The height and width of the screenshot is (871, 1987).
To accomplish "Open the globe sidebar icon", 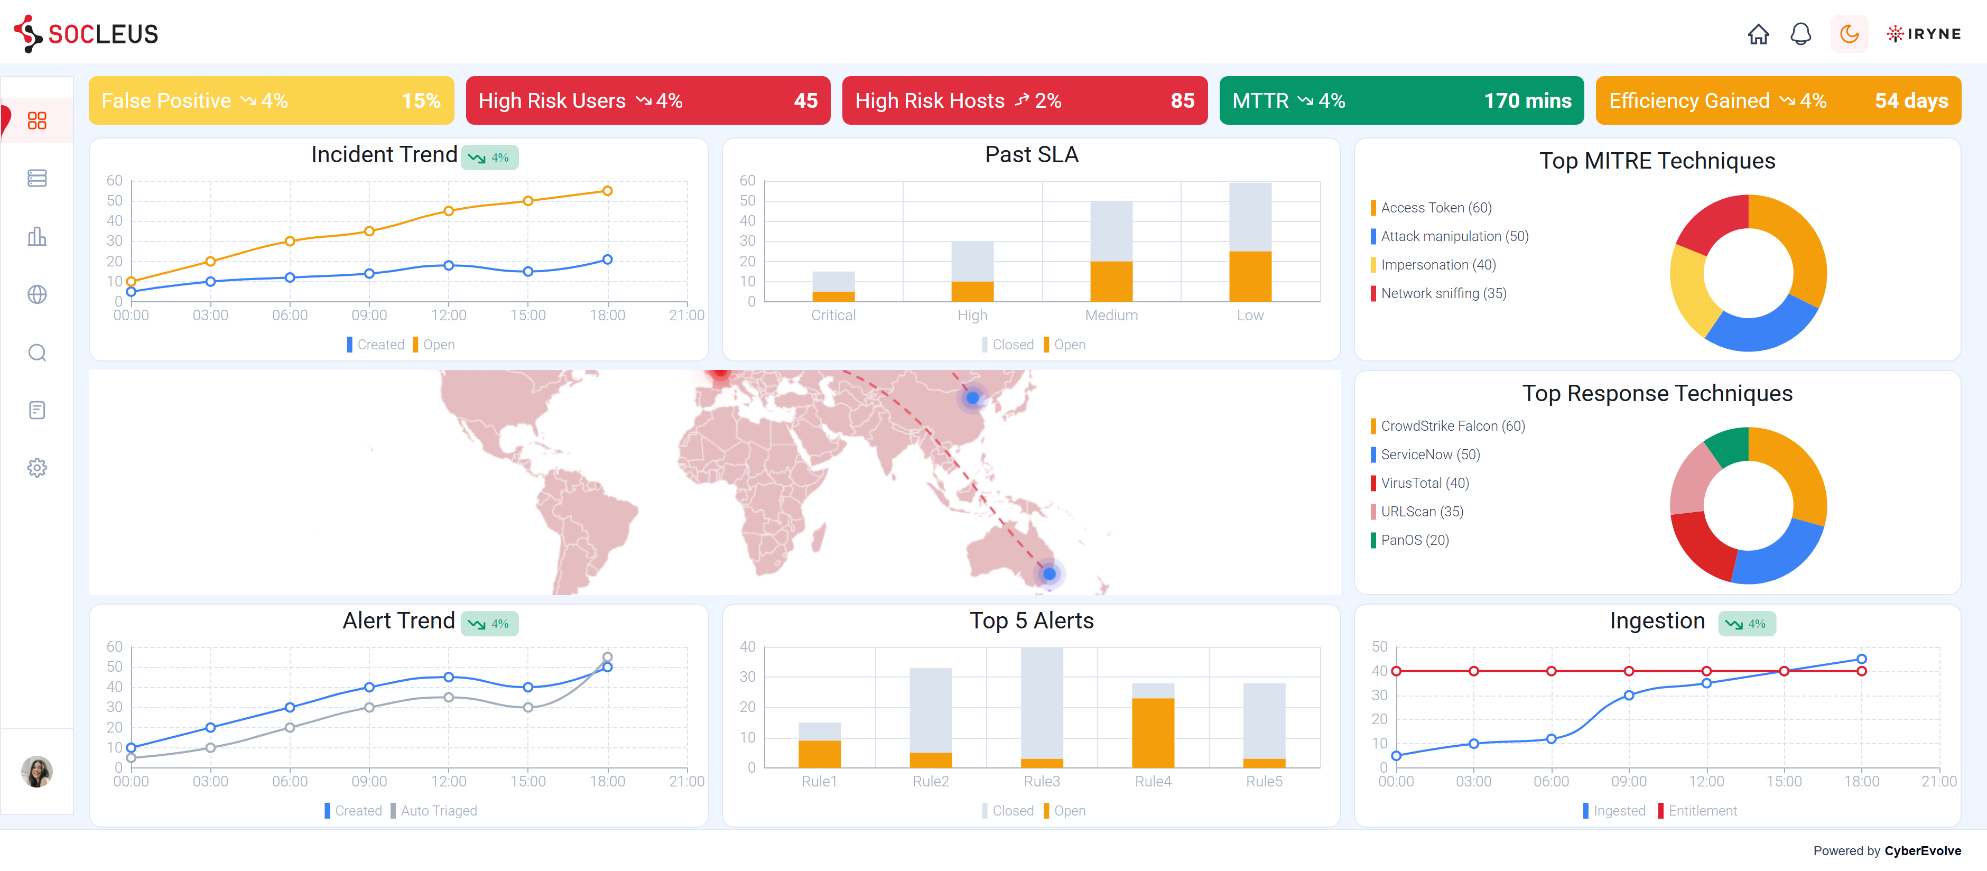I will (37, 294).
